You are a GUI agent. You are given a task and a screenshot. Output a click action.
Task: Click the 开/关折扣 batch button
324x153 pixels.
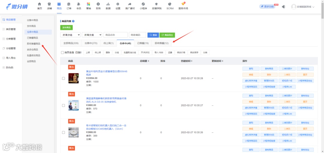click(145, 53)
